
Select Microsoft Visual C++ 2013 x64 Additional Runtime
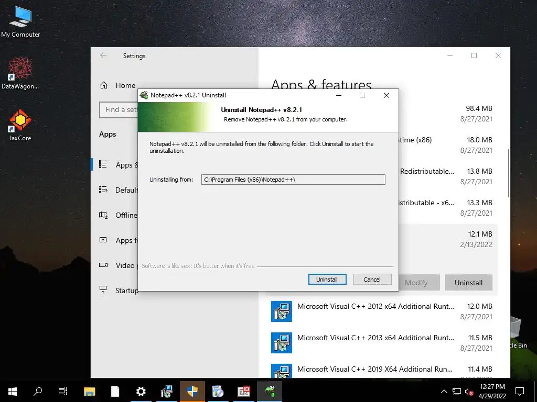(x=382, y=343)
